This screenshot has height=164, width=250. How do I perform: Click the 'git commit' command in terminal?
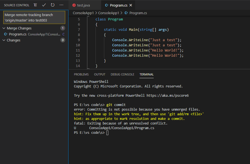click(116, 105)
